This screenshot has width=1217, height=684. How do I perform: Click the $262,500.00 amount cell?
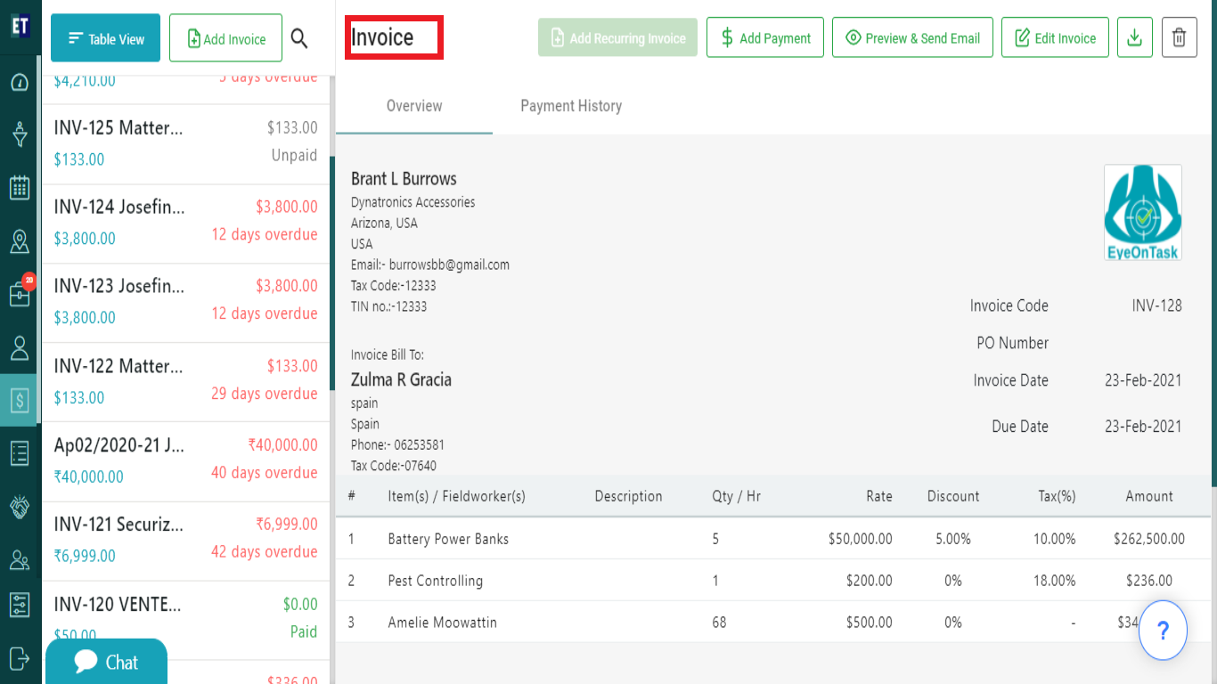1149,539
